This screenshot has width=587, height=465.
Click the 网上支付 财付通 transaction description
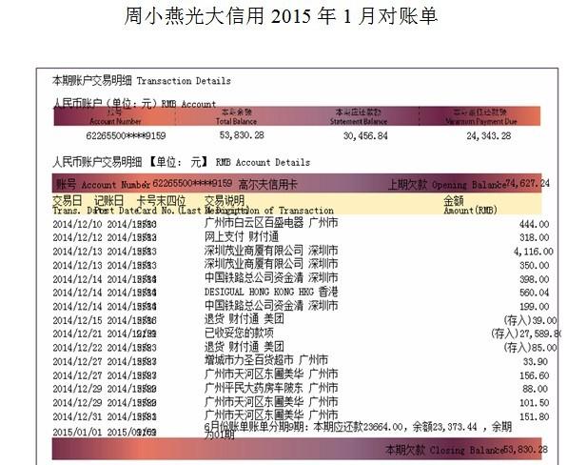click(241, 236)
